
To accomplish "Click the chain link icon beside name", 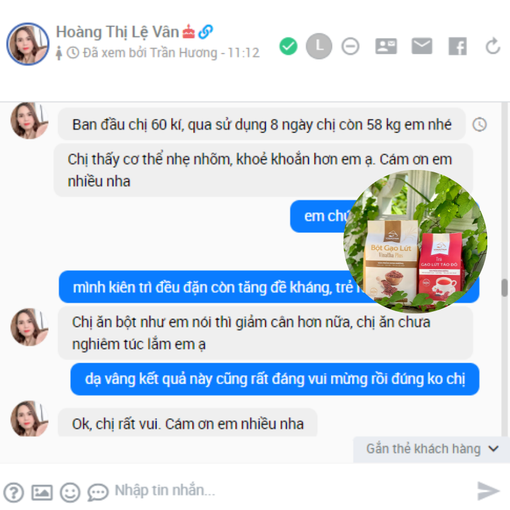I will click(x=206, y=32).
